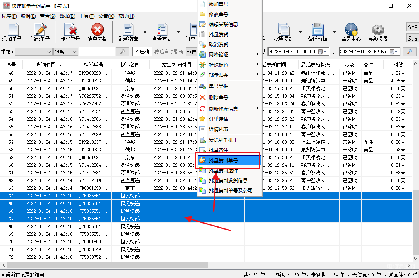Select row 57 with 上海泾转 logistics
Screen dimensions: 419x278
point(206,142)
